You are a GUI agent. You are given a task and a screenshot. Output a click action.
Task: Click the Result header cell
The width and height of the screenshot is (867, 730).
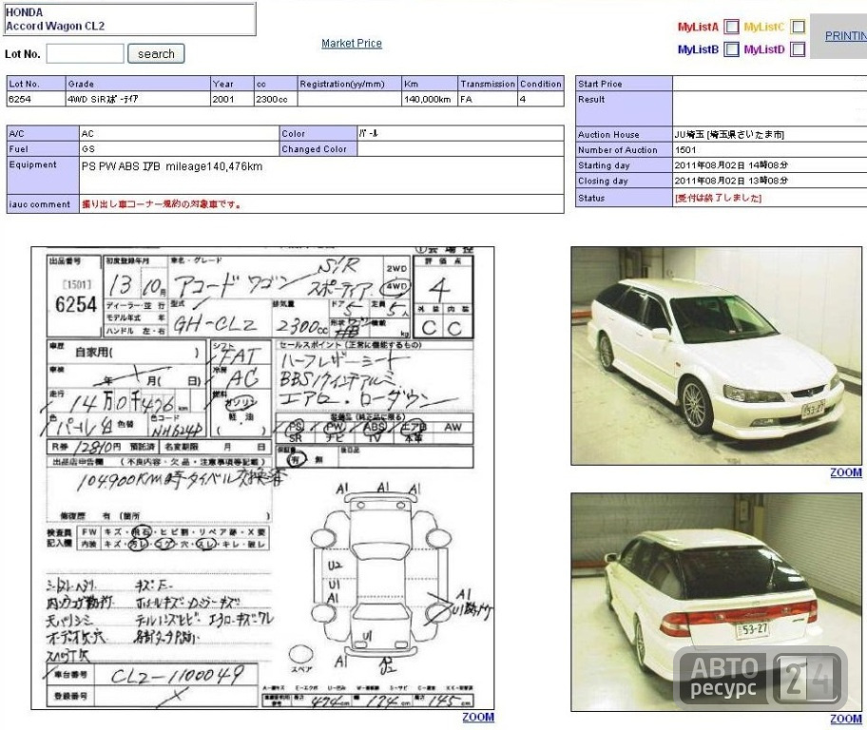tap(624, 108)
